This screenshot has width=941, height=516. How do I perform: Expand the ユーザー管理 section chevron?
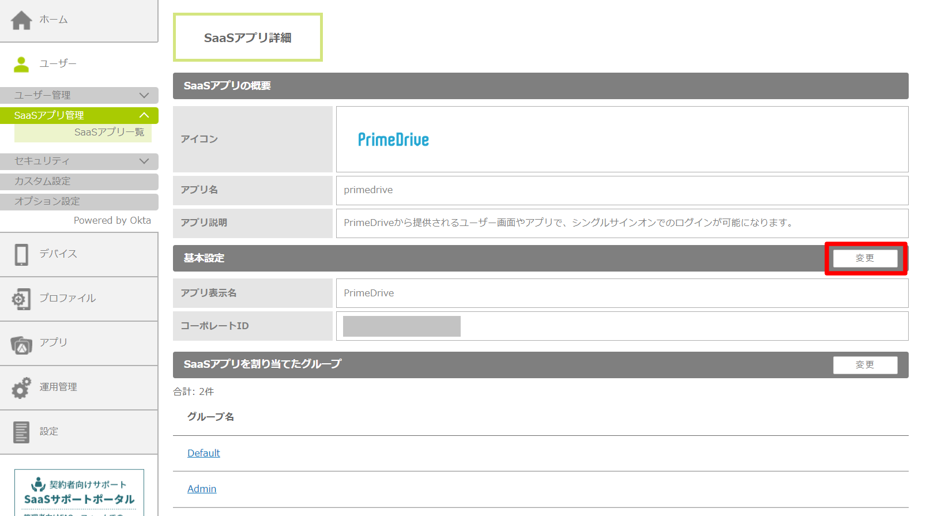(x=144, y=95)
